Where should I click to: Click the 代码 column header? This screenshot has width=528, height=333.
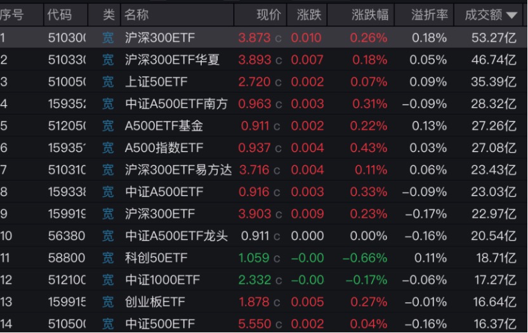(59, 15)
